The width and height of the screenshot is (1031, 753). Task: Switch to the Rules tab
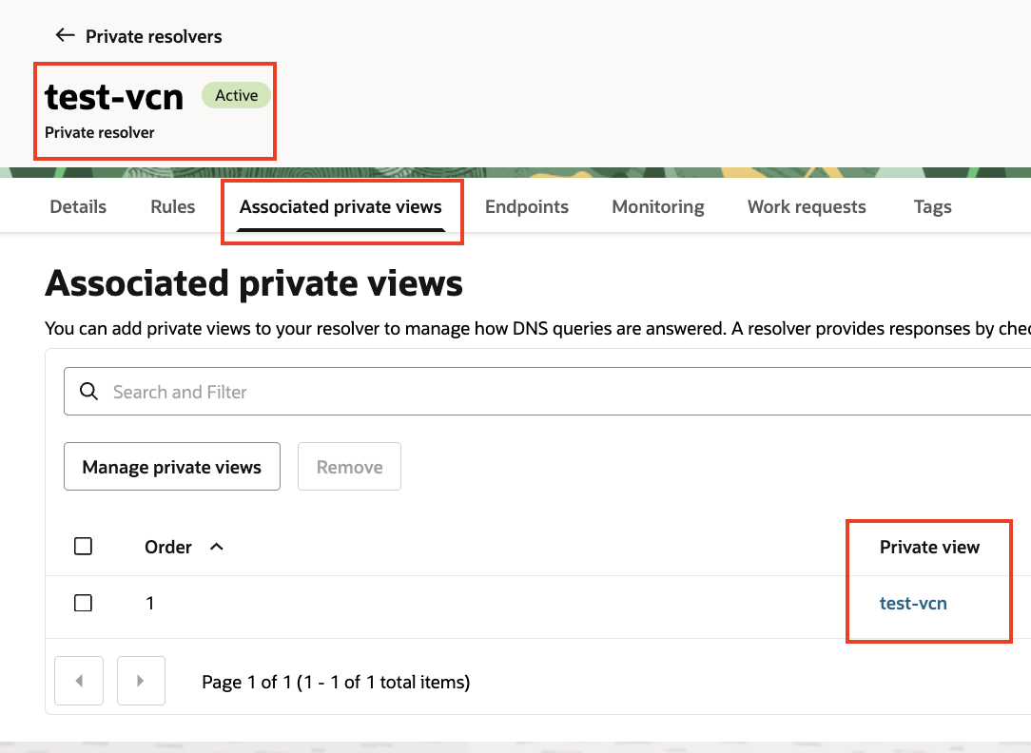173,207
